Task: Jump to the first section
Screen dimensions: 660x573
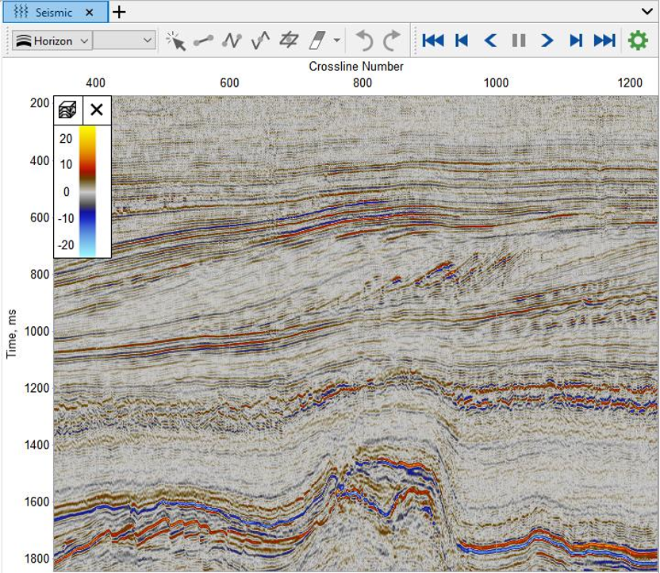Action: tap(433, 40)
